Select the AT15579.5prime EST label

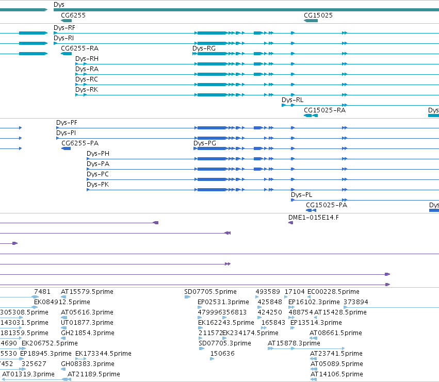click(87, 292)
